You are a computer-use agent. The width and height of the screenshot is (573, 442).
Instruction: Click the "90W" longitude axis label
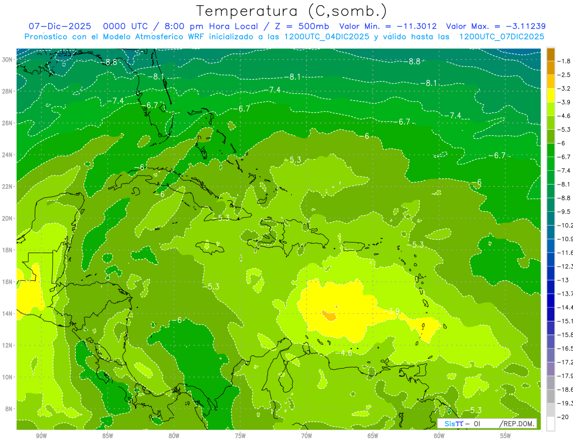(x=41, y=436)
